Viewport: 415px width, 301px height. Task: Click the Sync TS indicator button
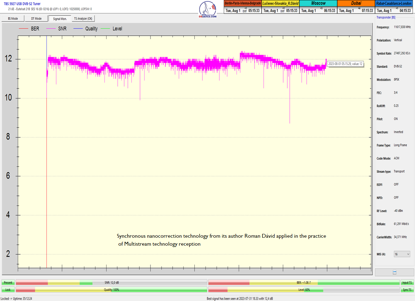407,290
